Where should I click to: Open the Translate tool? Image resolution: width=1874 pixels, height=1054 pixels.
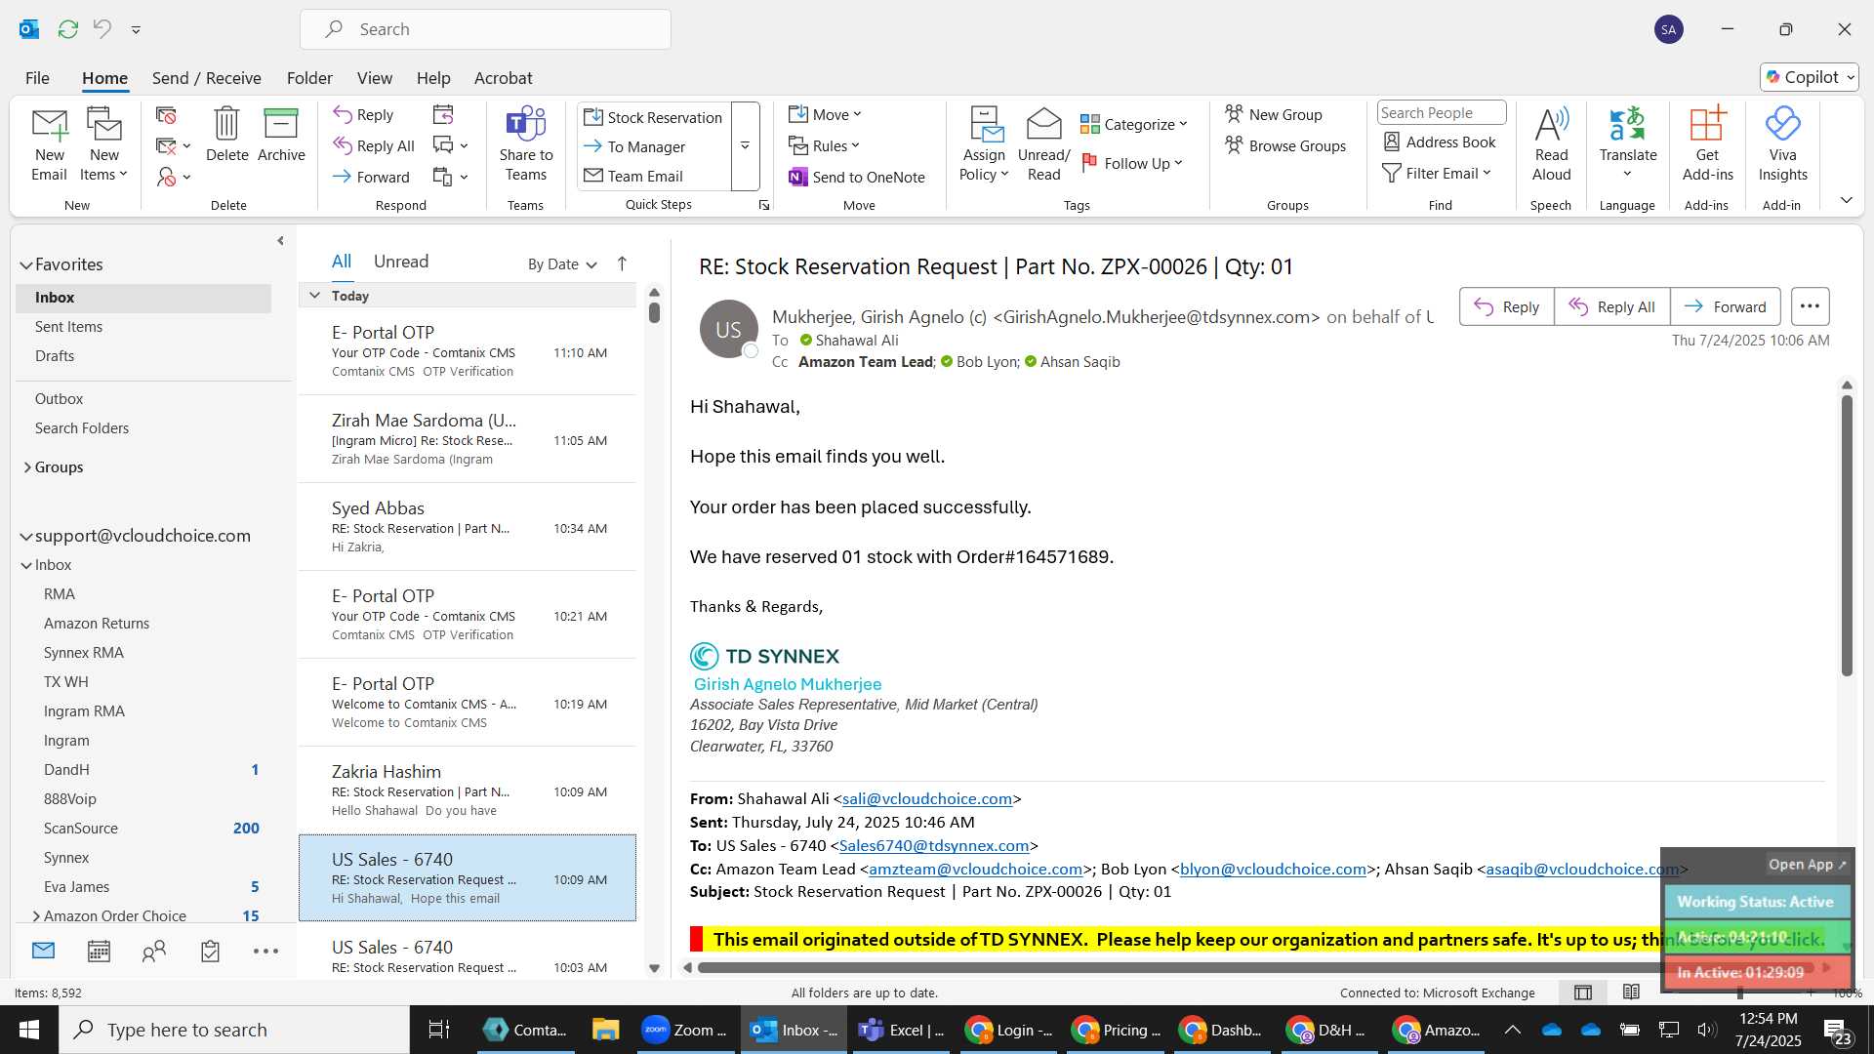tap(1627, 144)
